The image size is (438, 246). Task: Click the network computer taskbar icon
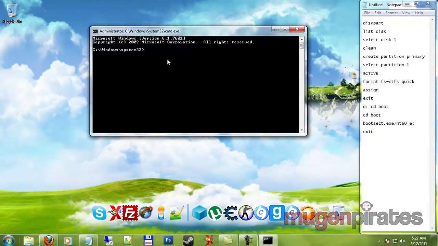coord(108,240)
